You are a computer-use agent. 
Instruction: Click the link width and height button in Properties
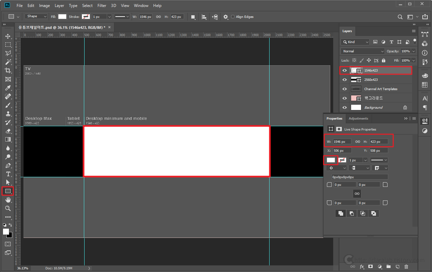click(358, 142)
